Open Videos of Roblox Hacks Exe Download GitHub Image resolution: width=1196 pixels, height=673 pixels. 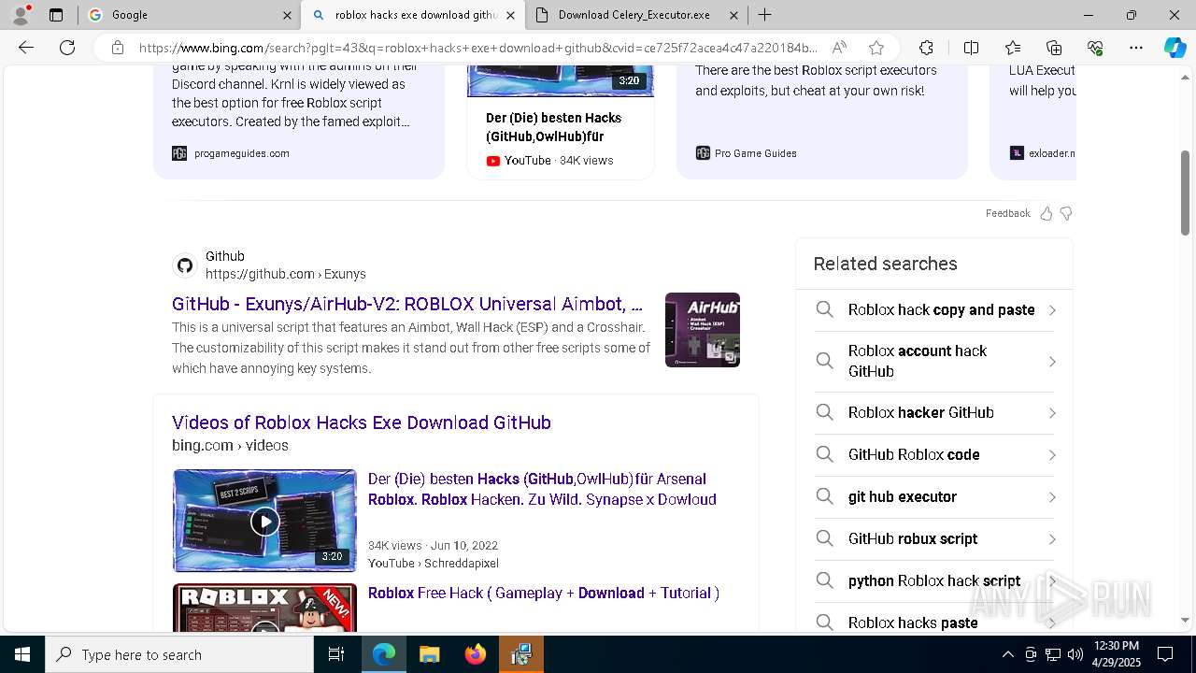[362, 422]
